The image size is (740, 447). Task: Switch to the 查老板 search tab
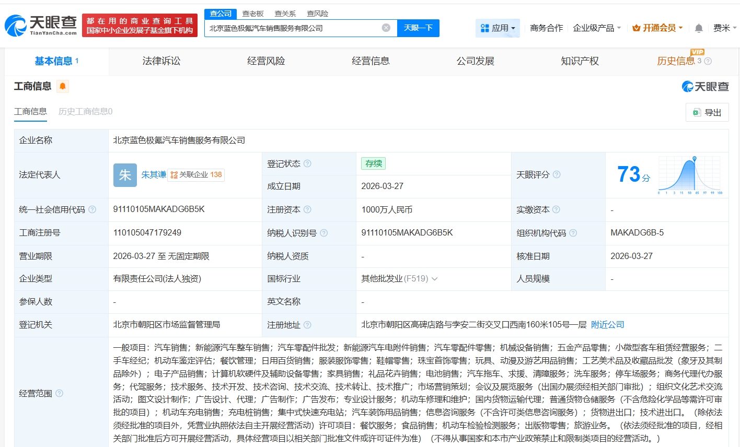click(253, 14)
